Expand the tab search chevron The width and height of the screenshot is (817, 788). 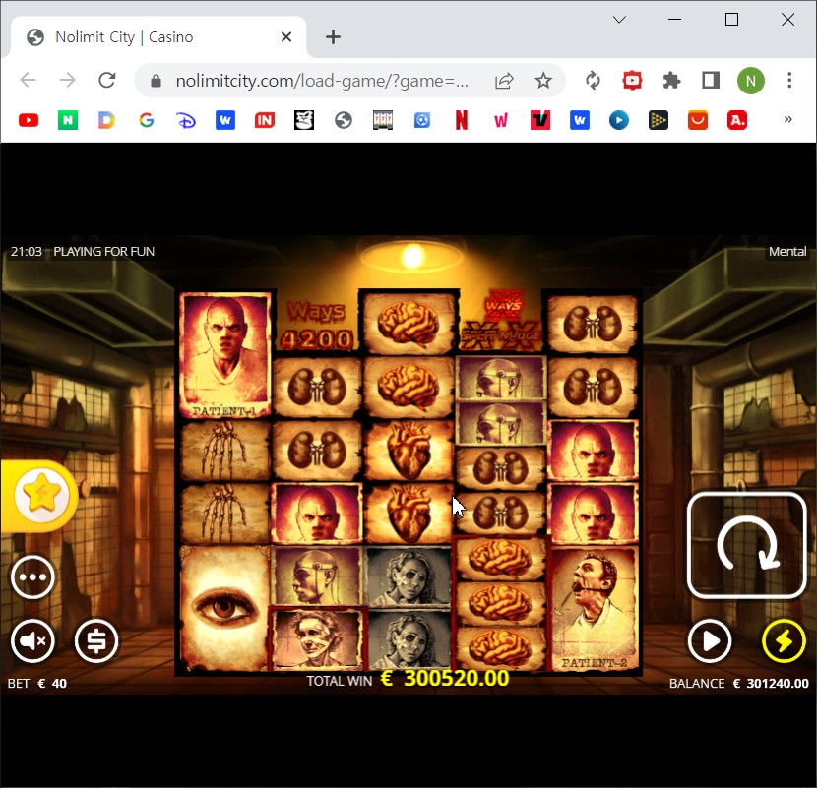619,20
